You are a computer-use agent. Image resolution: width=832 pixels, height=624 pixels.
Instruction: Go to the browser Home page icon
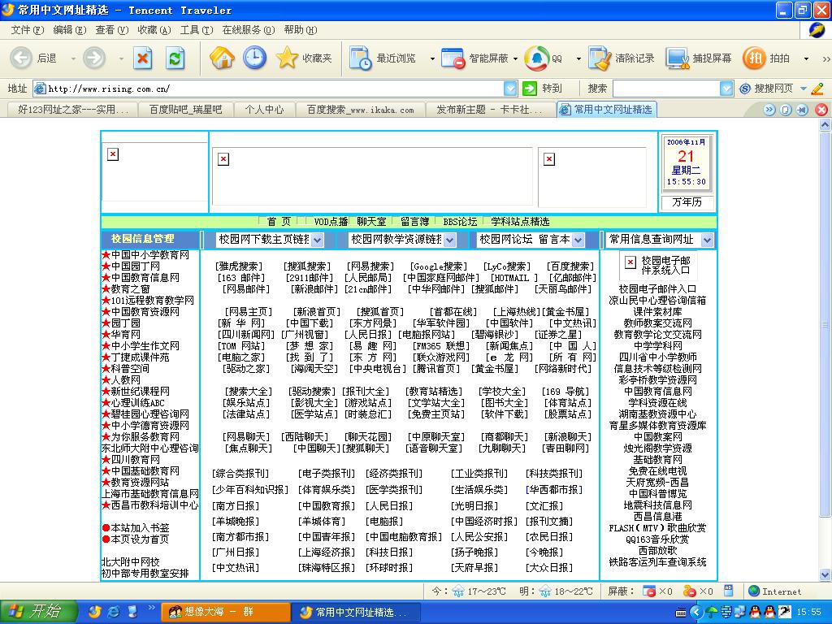tap(222, 58)
